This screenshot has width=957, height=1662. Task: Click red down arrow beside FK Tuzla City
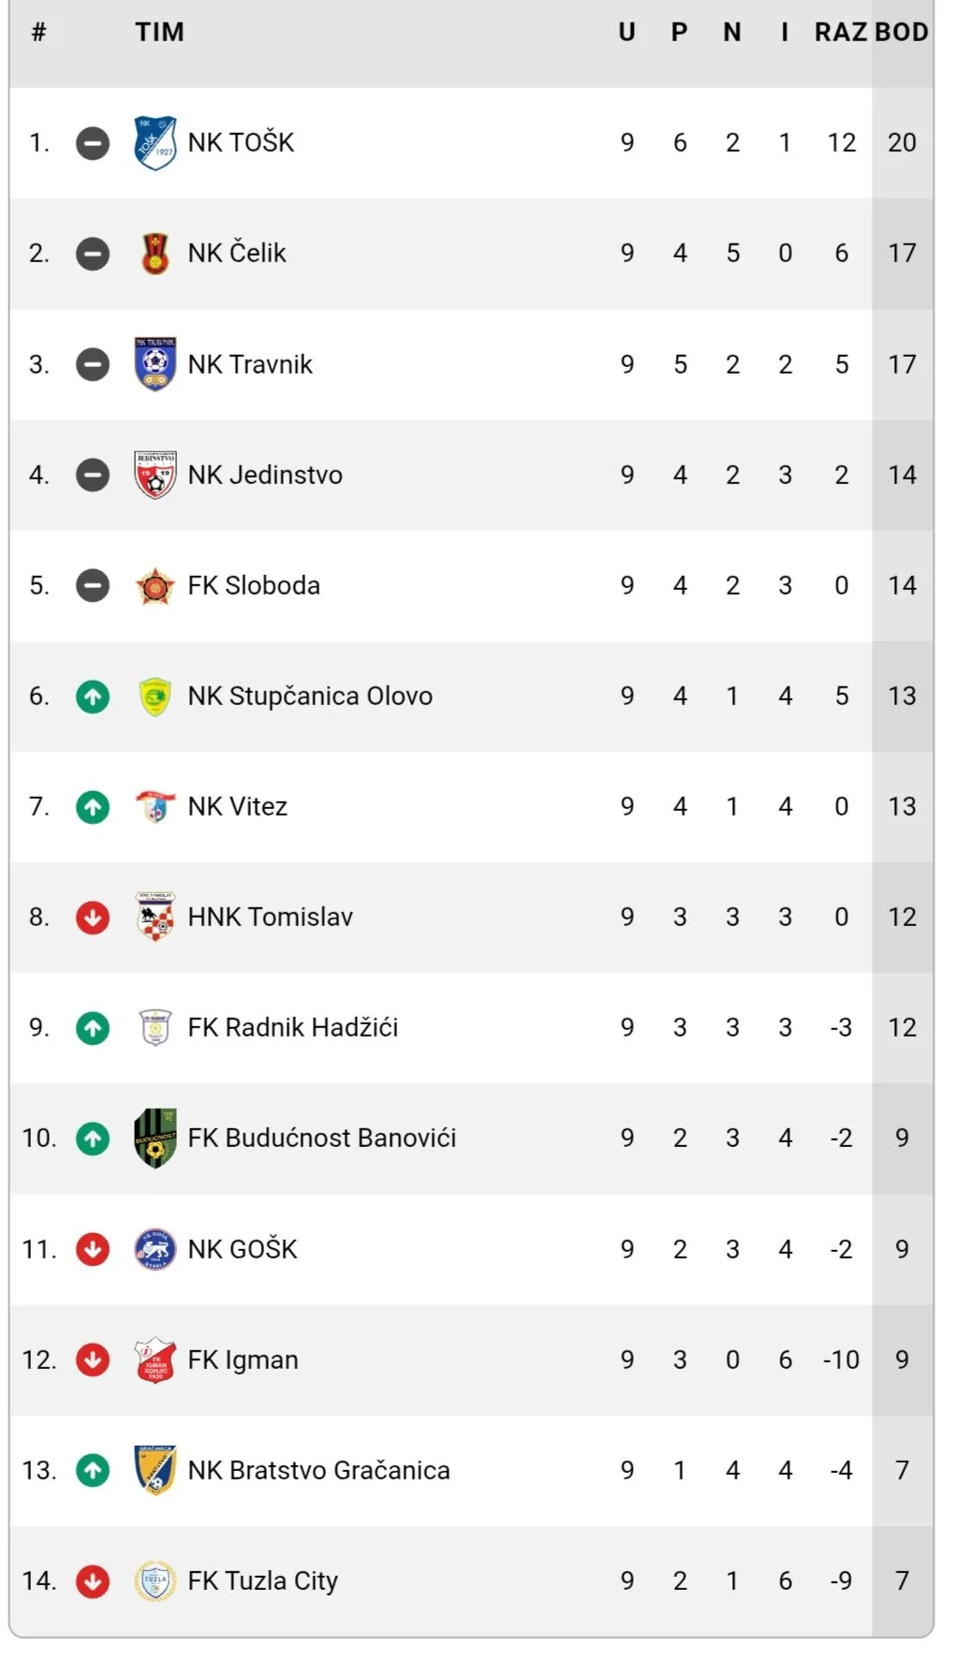93,1581
